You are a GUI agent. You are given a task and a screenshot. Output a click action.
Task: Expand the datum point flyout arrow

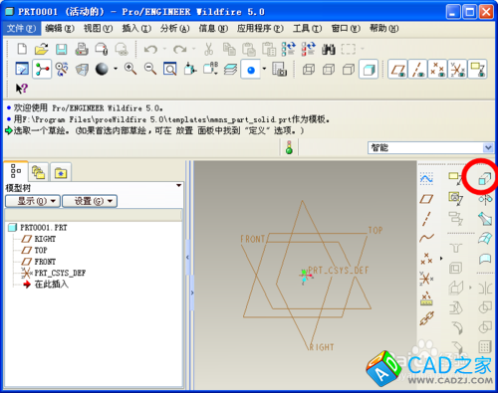pyautogui.click(x=441, y=258)
